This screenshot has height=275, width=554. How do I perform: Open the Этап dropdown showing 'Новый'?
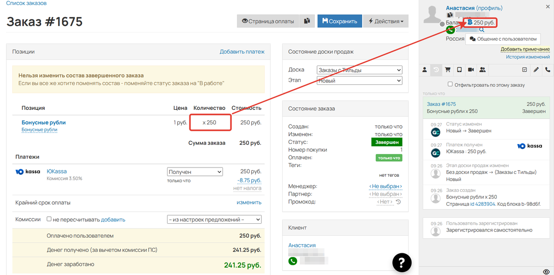click(360, 80)
